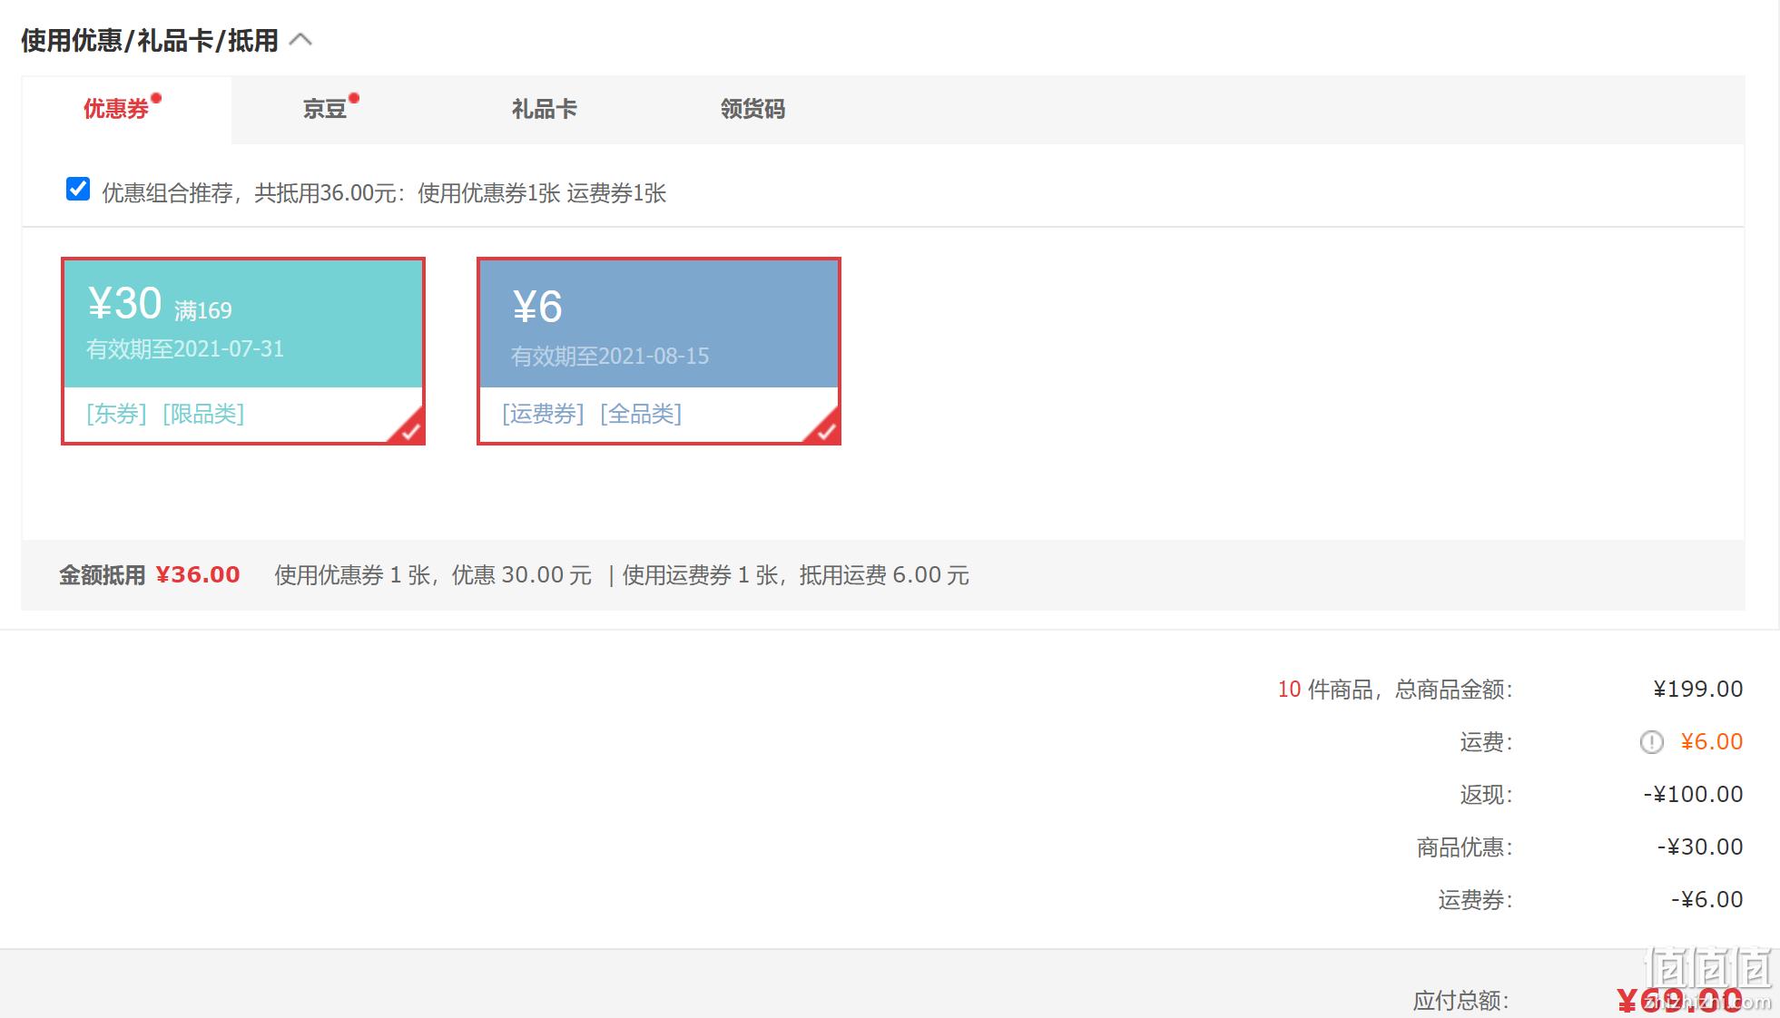Click the 应付总额 label
This screenshot has width=1780, height=1018.
pos(1460,1001)
